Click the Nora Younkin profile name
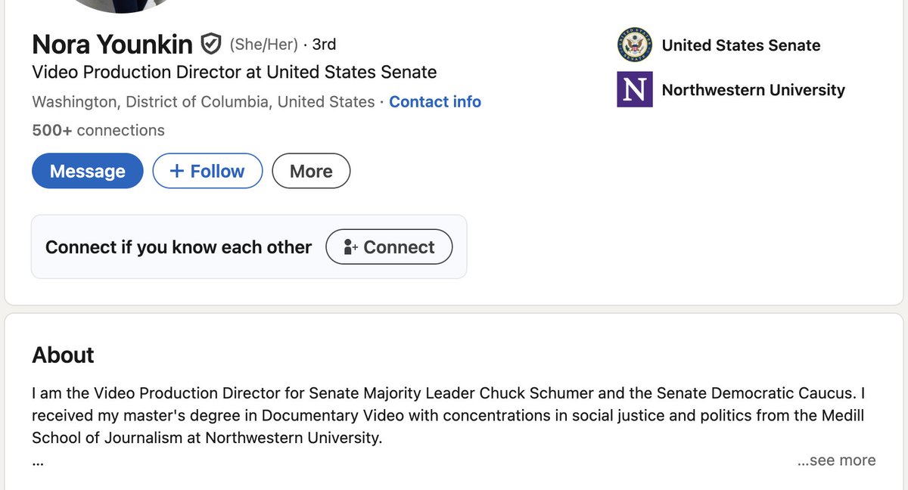908x490 pixels. [112, 45]
